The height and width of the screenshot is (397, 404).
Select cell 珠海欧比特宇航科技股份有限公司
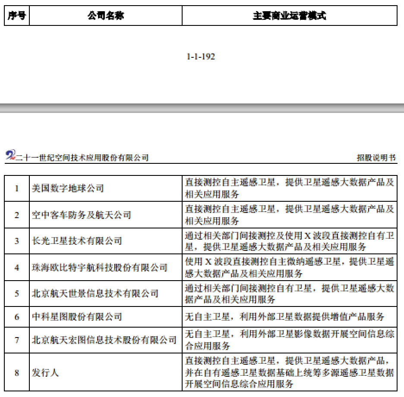tap(106, 268)
